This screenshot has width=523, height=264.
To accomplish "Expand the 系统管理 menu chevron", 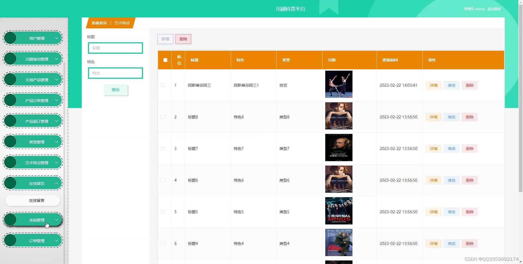I will [57, 220].
